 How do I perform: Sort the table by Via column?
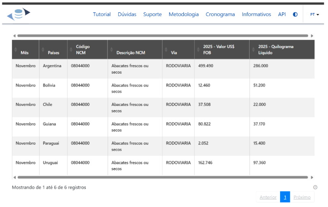tap(166, 50)
